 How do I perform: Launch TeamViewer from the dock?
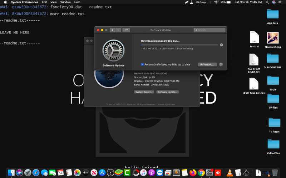[x=160, y=173]
